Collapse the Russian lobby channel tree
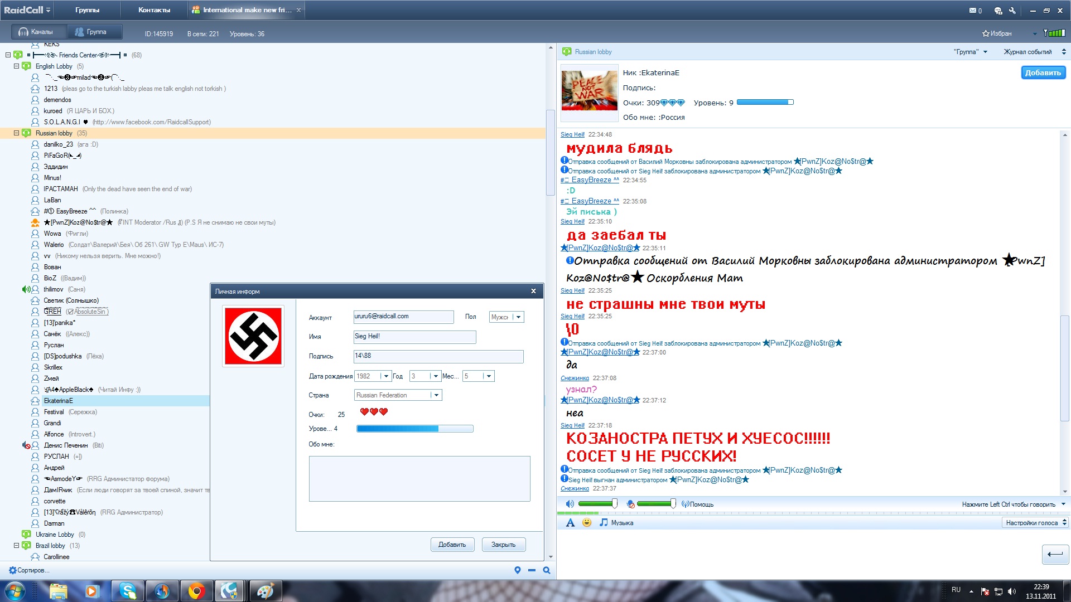The width and height of the screenshot is (1071, 602). tap(17, 133)
